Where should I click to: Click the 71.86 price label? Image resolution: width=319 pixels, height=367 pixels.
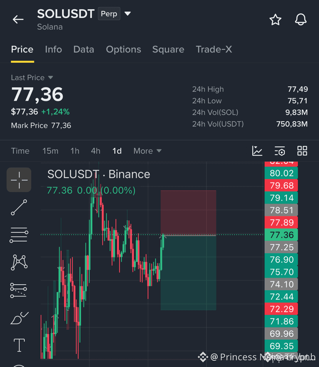pos(281,322)
